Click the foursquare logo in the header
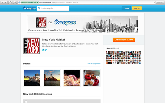This screenshot has width=165, height=103. tap(30, 8)
